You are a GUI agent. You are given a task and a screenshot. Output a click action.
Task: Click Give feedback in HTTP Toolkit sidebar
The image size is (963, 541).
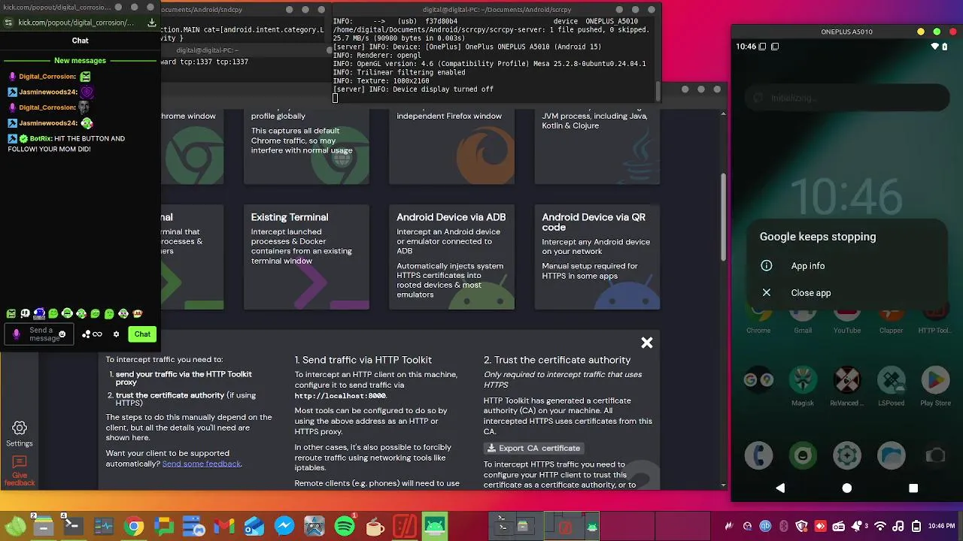coord(20,470)
